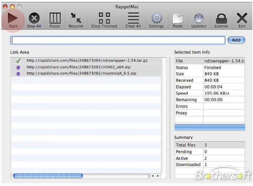Quit via the Exit X icon
The width and height of the screenshot is (253, 186).
(242, 18)
